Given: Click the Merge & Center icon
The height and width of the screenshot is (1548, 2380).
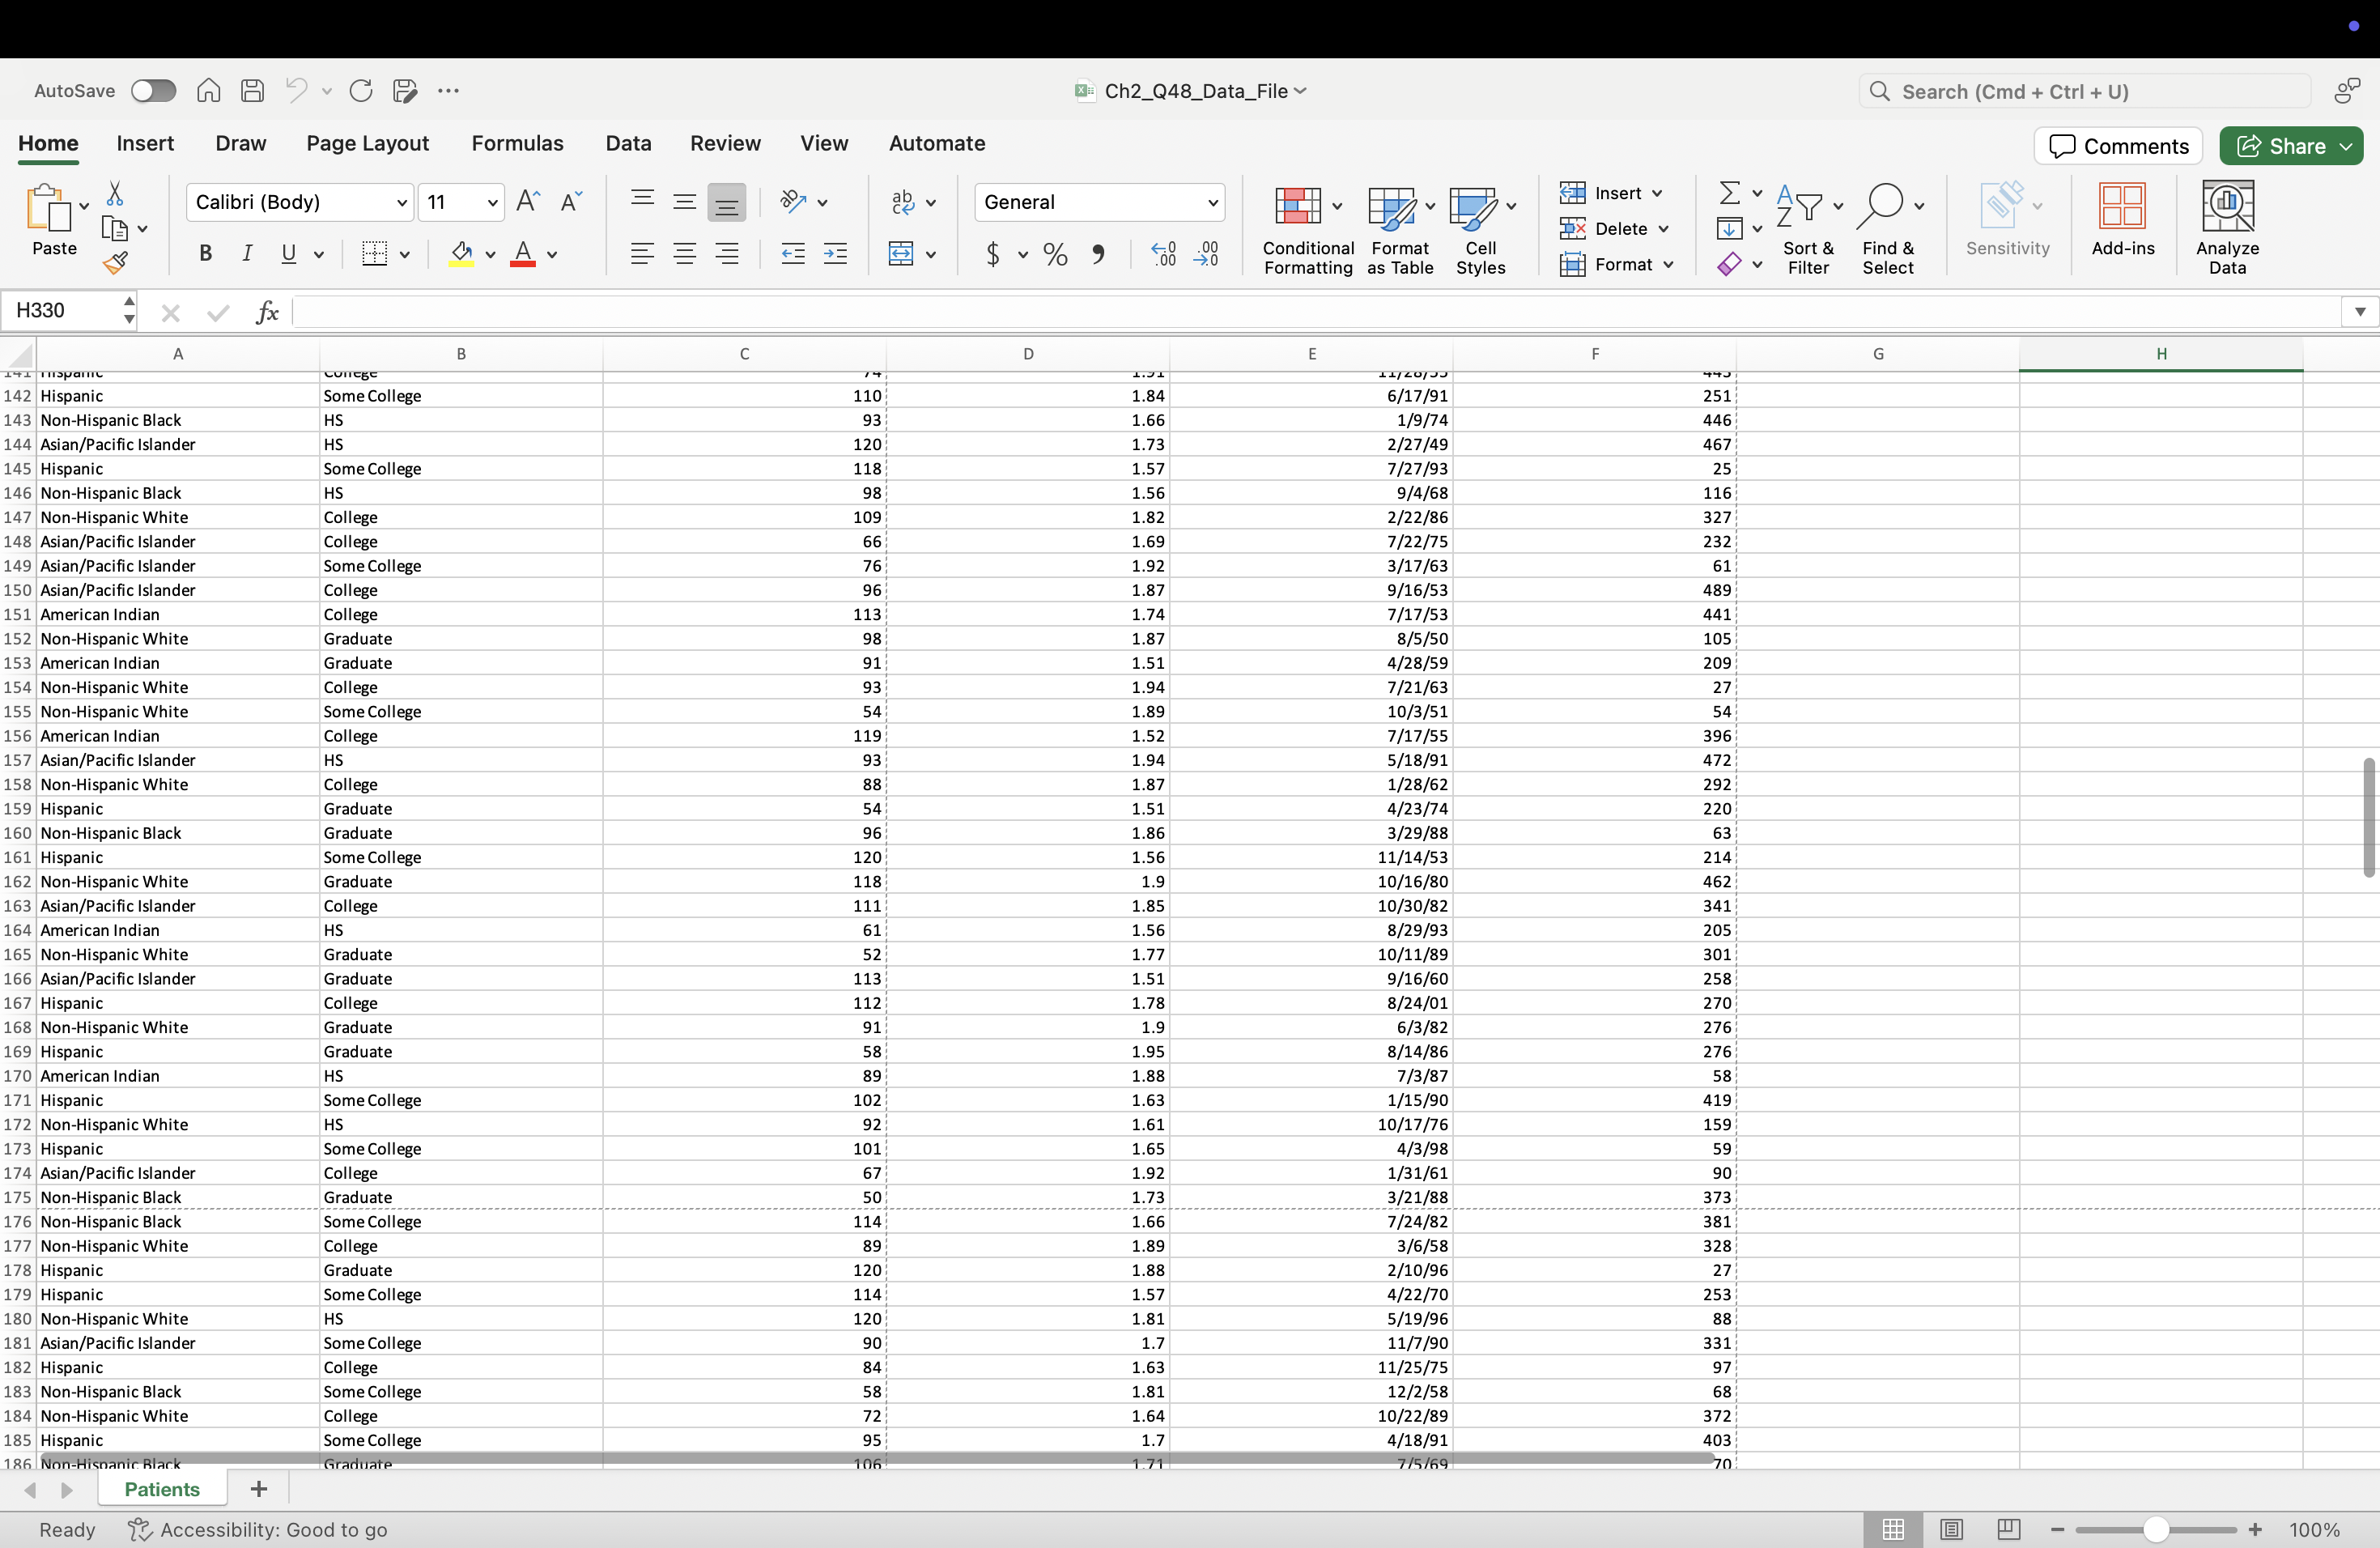Looking at the screenshot, I should (x=901, y=254).
